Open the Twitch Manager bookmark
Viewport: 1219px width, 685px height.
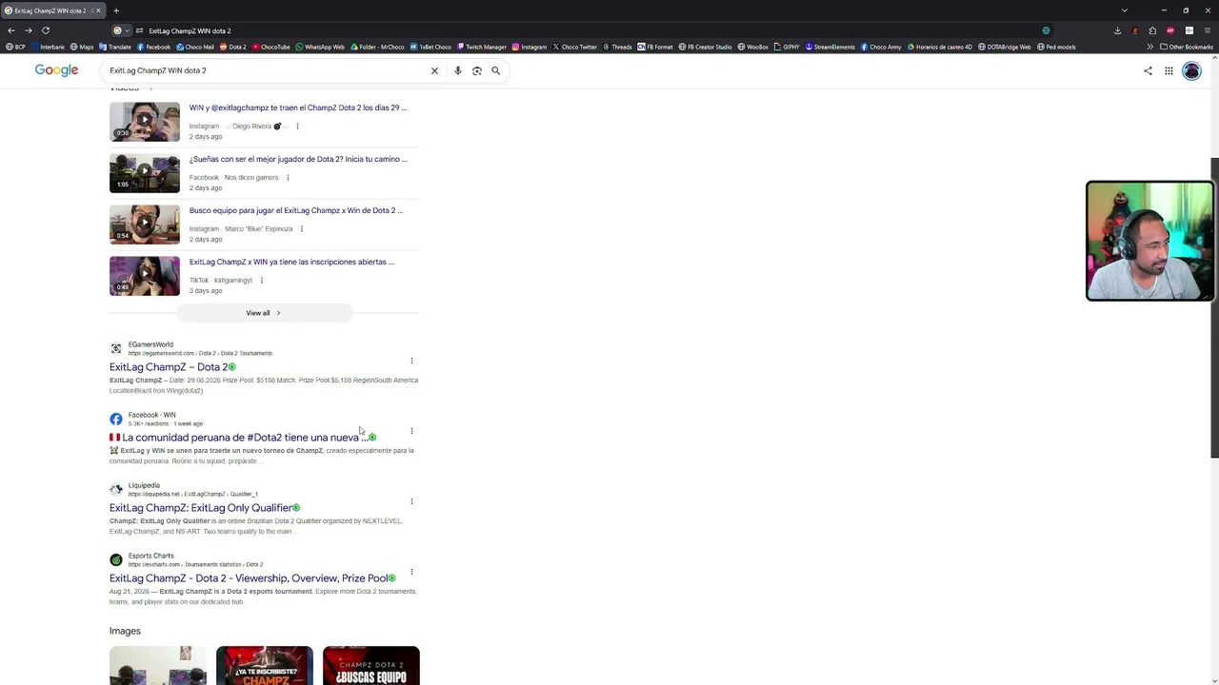pyautogui.click(x=482, y=47)
